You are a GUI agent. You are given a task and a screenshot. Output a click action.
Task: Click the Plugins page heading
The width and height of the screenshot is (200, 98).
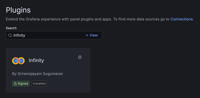[x=18, y=10]
